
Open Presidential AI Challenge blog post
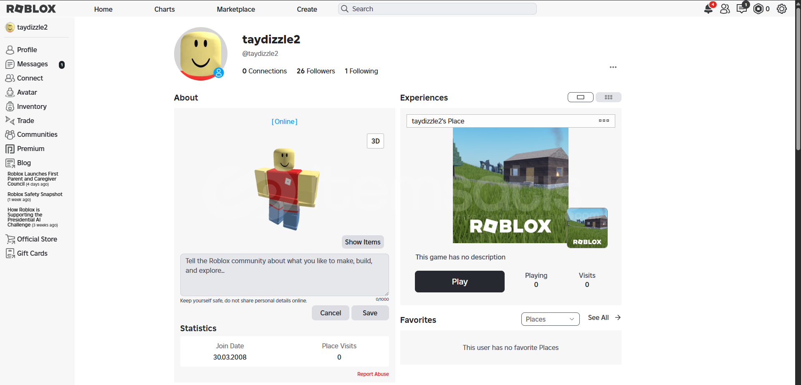[x=33, y=217]
